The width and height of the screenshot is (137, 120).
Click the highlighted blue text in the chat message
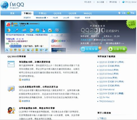click(x=16, y=46)
